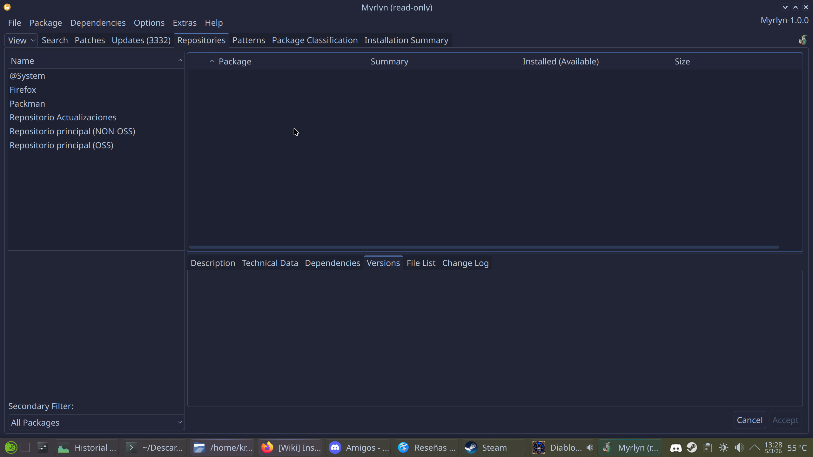The width and height of the screenshot is (813, 457).
Task: Open the Secondary Filter All Packages combo box
Action: [96, 422]
